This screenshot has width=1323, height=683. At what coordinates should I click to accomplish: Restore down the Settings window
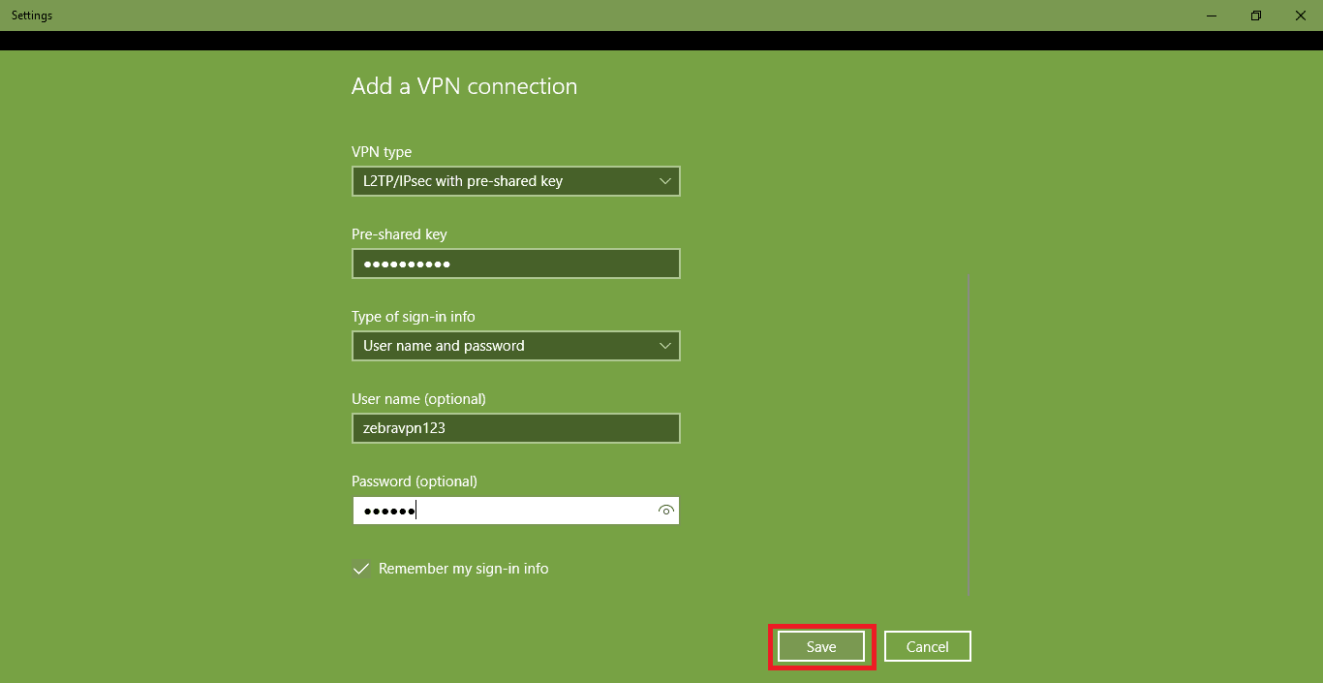tap(1256, 16)
